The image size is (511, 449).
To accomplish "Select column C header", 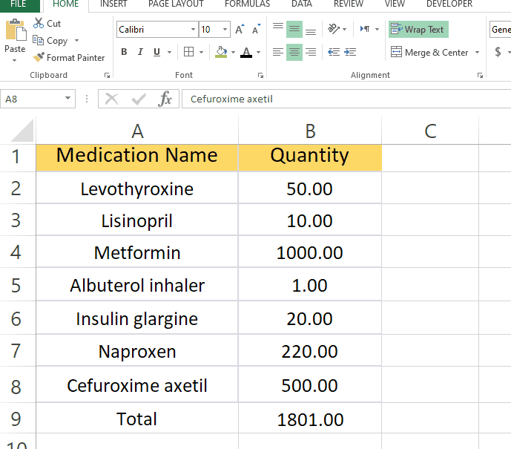I will tap(430, 131).
